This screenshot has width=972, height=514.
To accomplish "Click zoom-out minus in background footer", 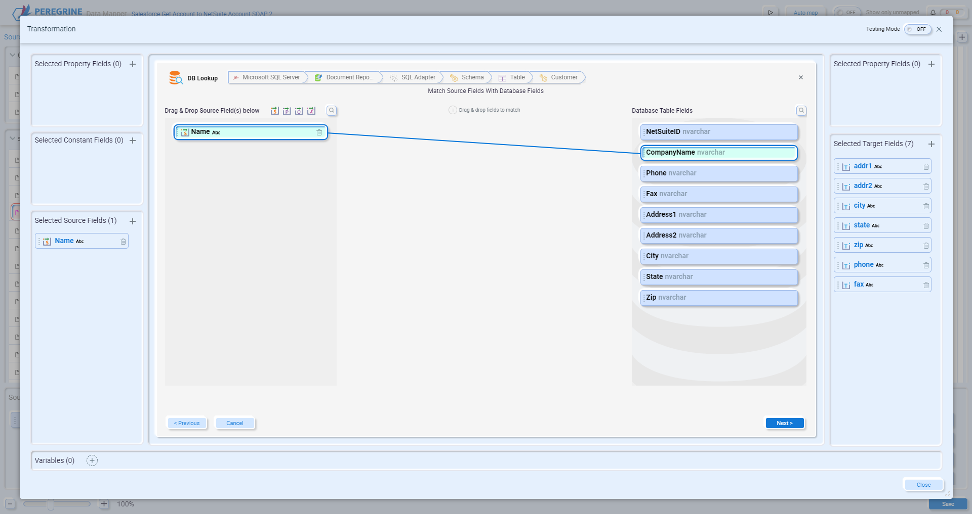I will [10, 504].
